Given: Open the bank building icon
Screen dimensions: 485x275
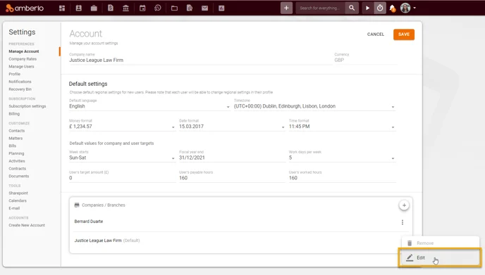Looking at the screenshot, I should click(125, 8).
